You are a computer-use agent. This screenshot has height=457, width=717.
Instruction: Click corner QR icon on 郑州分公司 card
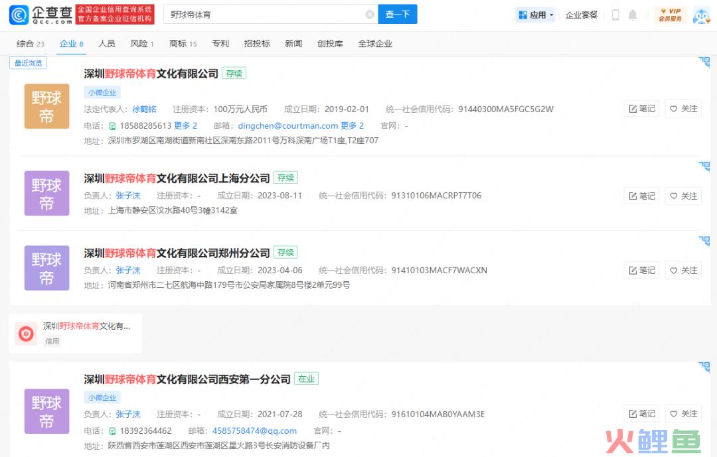[x=704, y=241]
